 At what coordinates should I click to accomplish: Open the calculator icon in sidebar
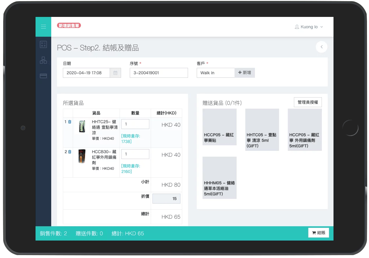pyautogui.click(x=43, y=45)
